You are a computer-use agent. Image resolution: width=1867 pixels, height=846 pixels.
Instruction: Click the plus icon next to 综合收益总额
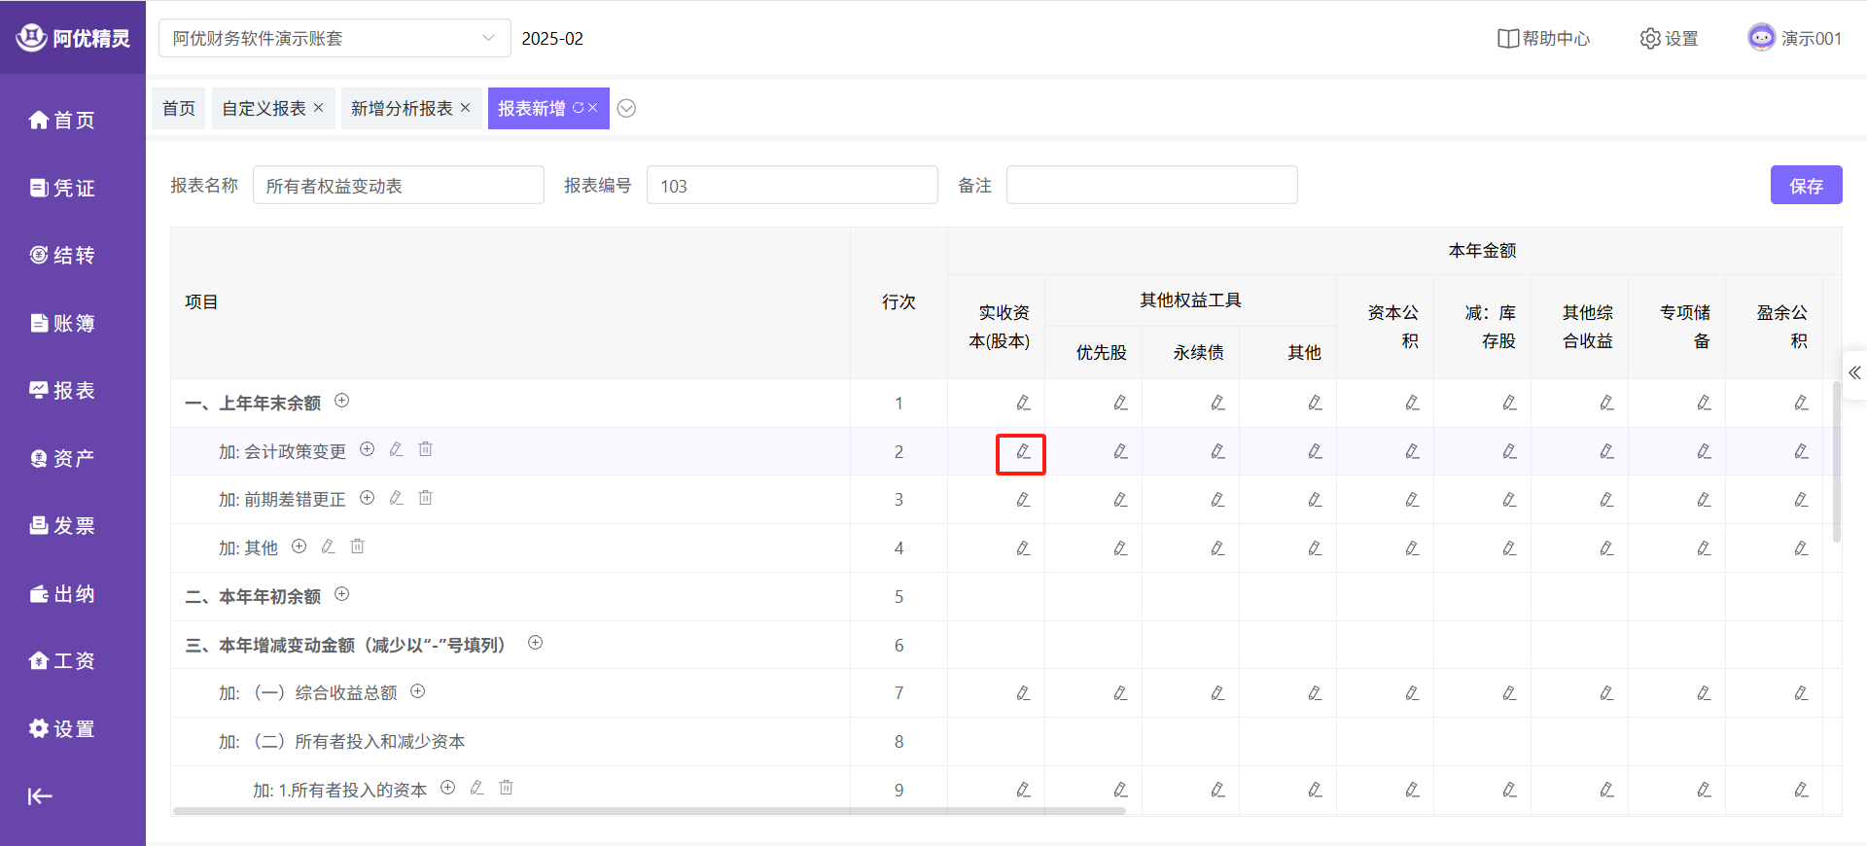click(418, 691)
